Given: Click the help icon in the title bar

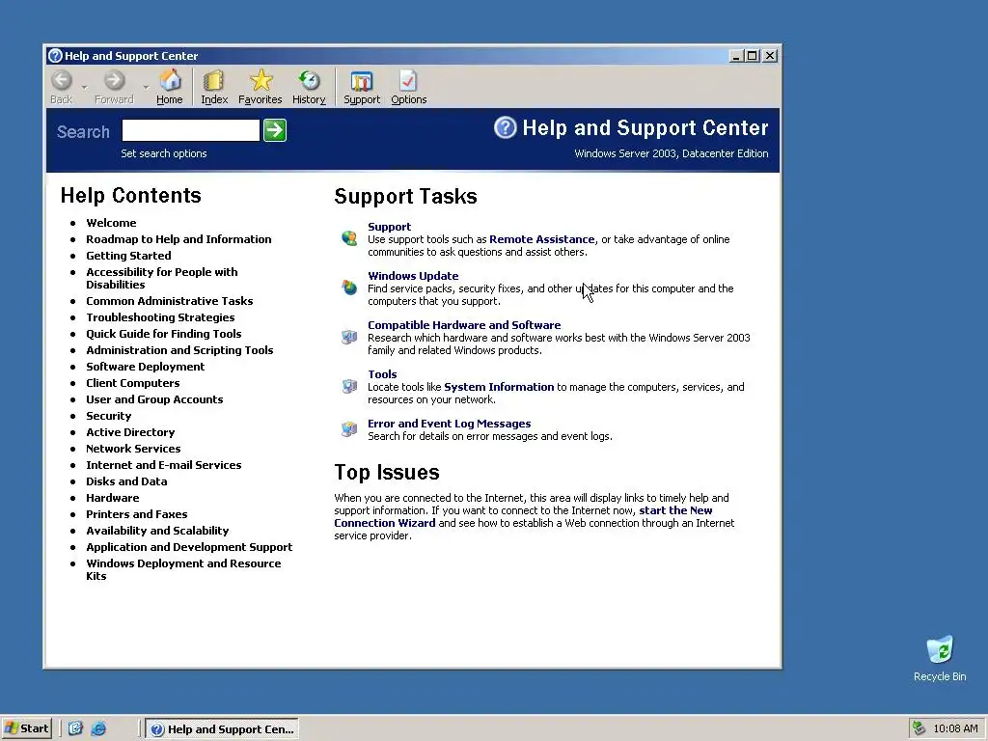Looking at the screenshot, I should click(x=55, y=55).
